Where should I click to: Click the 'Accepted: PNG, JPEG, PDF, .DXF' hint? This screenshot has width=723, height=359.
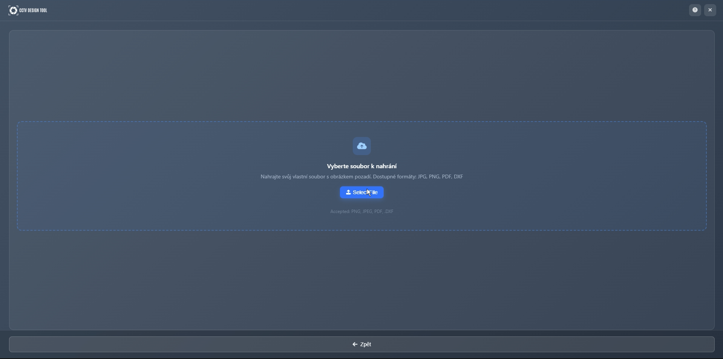(x=362, y=212)
